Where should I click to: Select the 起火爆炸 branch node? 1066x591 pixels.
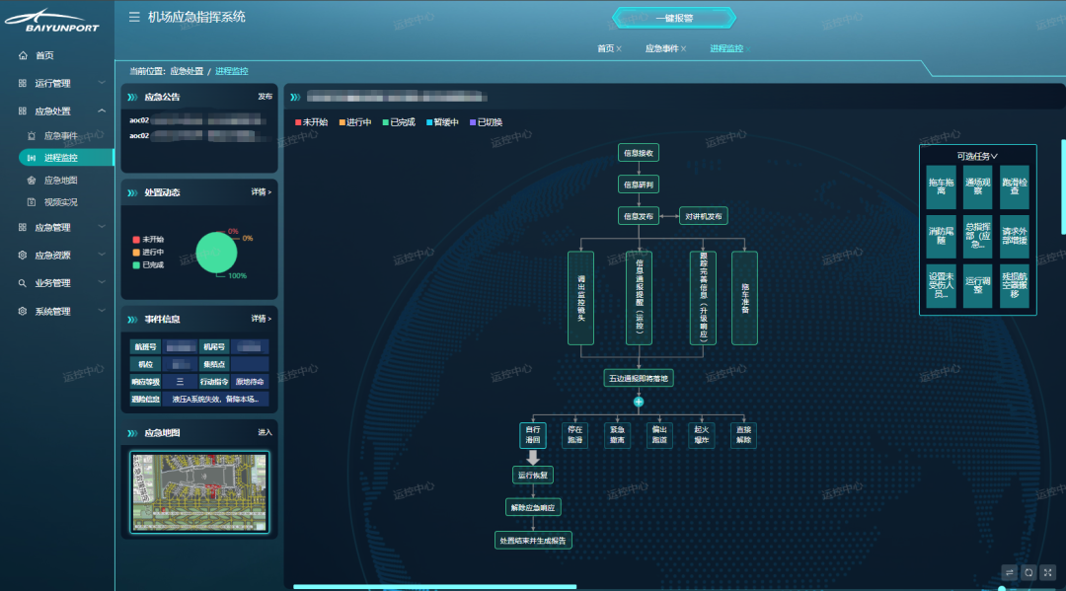702,435
